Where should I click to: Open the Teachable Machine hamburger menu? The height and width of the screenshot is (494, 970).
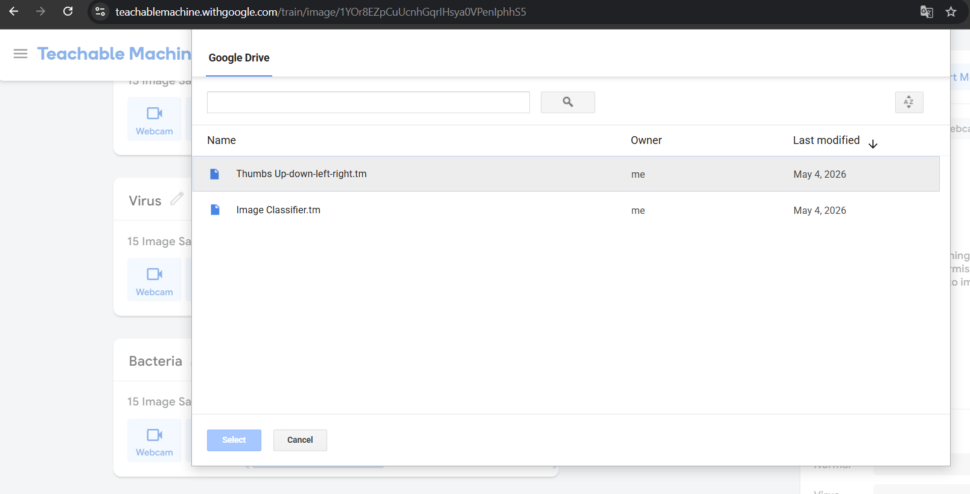coord(21,54)
